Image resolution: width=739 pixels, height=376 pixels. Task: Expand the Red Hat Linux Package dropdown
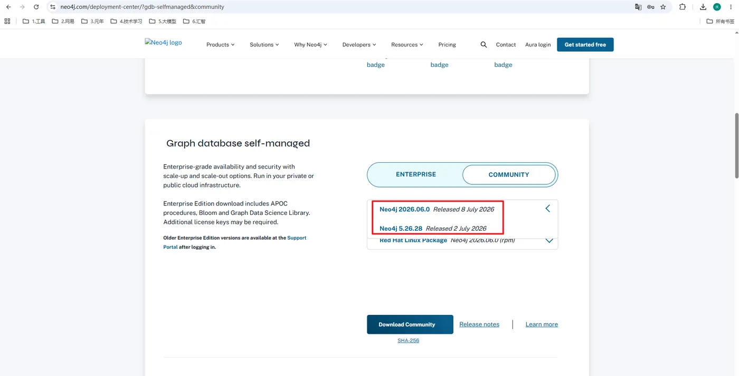point(549,241)
